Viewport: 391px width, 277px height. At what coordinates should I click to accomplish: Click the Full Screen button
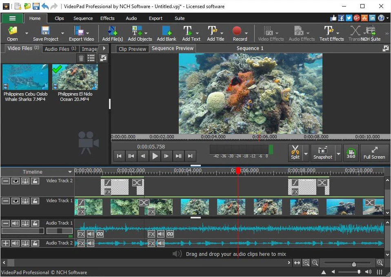[x=374, y=153]
